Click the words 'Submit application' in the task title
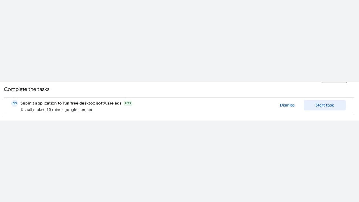 tap(38, 103)
